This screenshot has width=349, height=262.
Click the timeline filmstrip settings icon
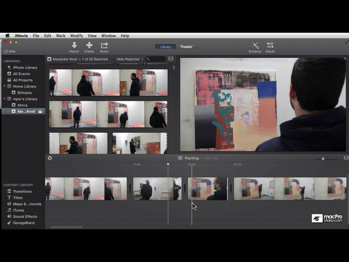(346, 158)
